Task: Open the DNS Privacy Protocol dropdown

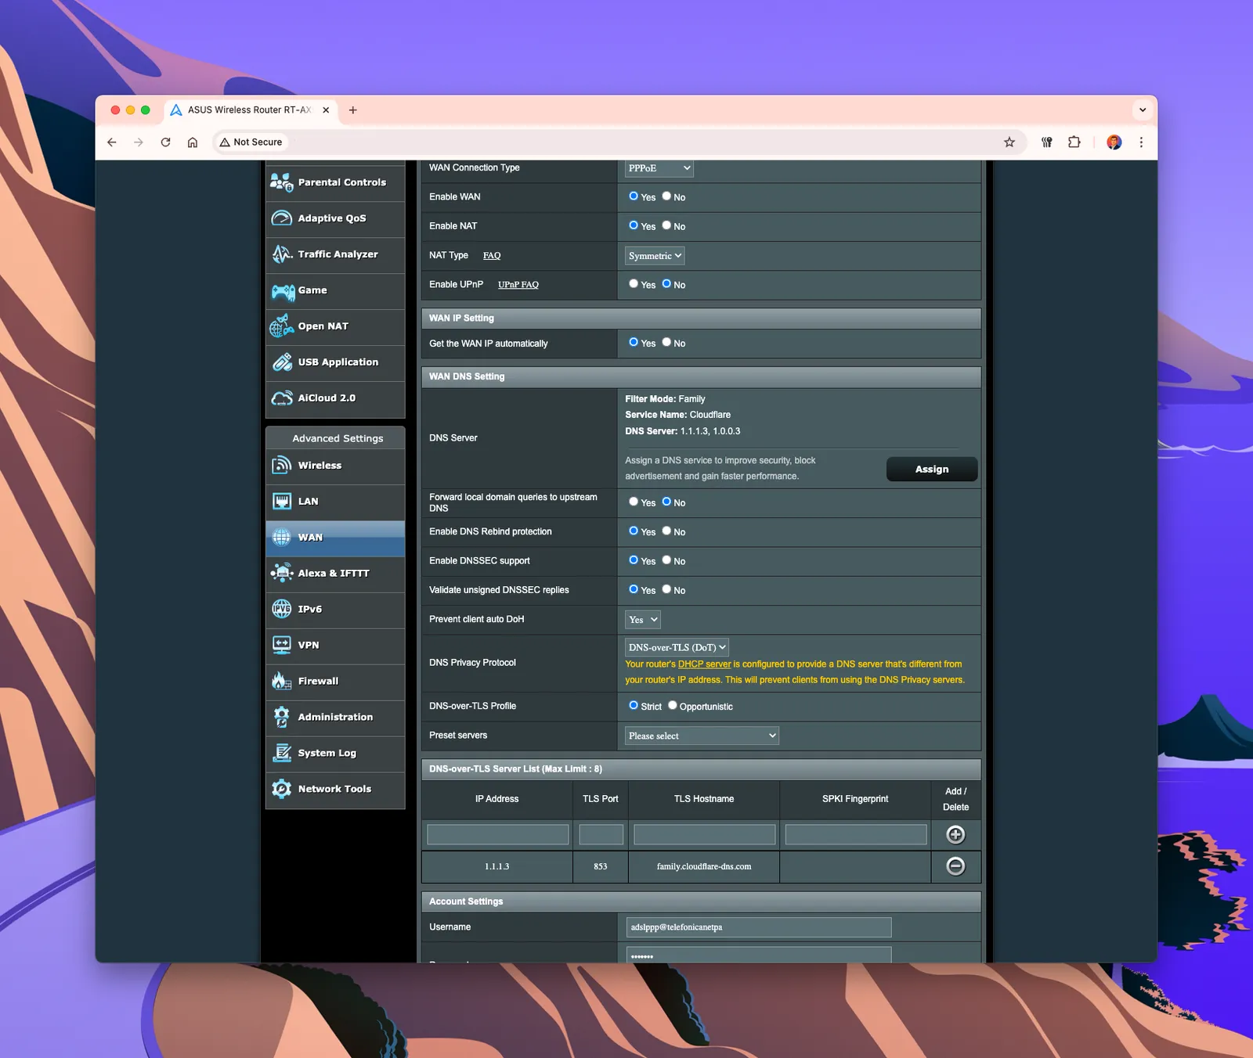Action: 677,647
